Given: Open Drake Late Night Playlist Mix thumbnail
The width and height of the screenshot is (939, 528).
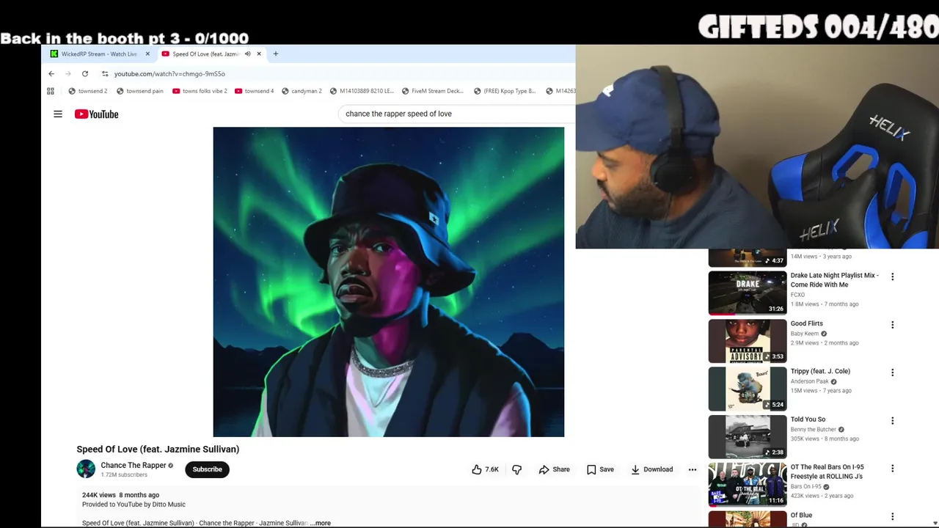Looking at the screenshot, I should pos(747,293).
